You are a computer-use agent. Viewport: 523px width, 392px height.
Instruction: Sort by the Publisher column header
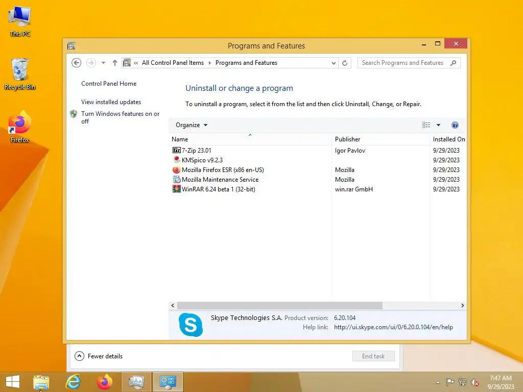pos(381,139)
